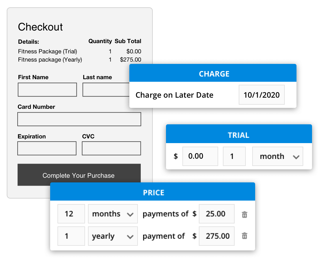Click the Card Number input field
The height and width of the screenshot is (261, 322).
(79, 119)
